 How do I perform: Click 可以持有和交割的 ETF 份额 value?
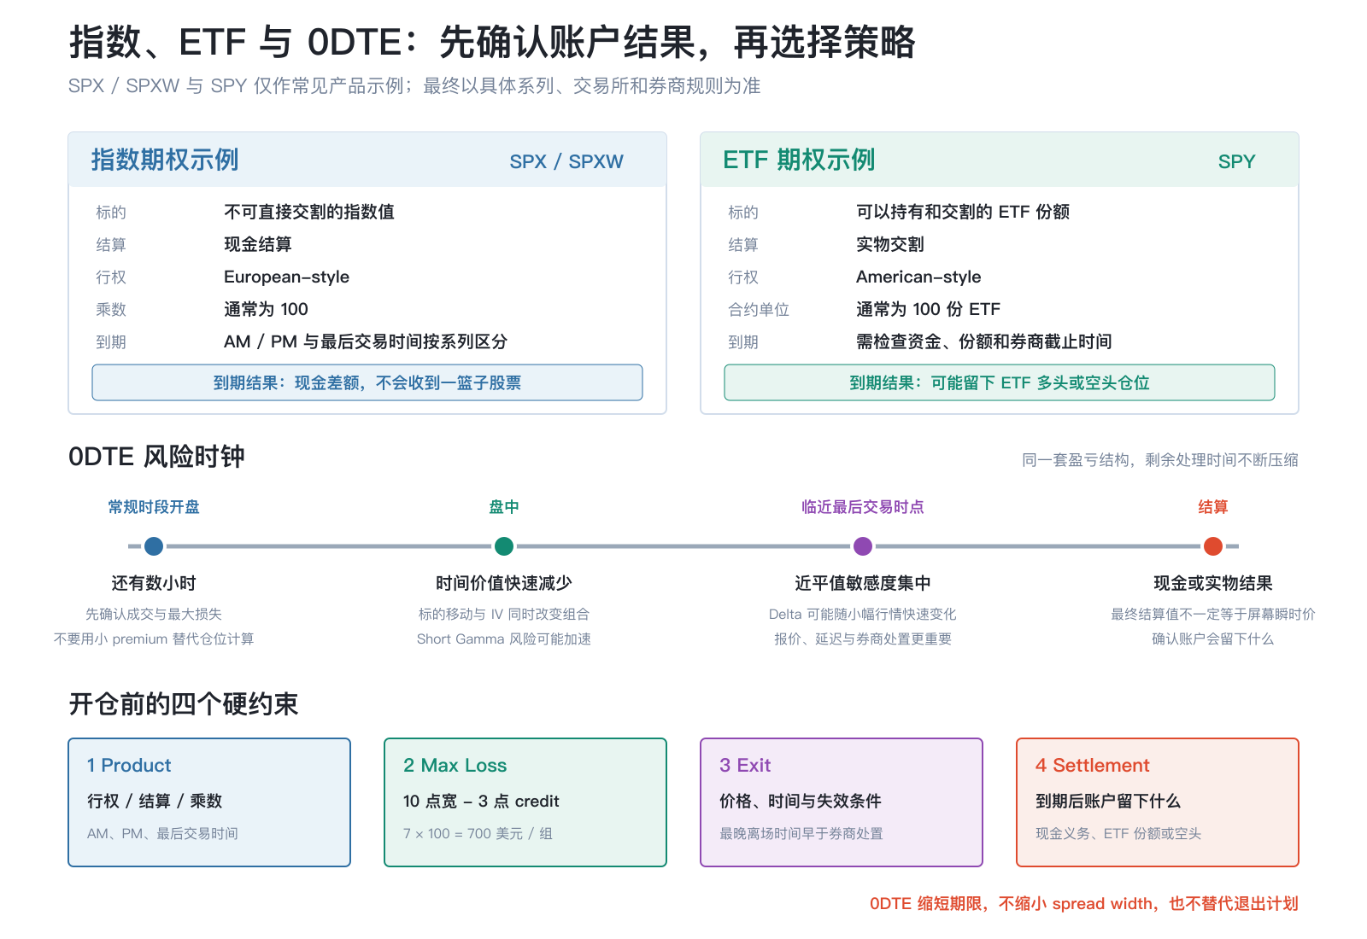point(963,212)
